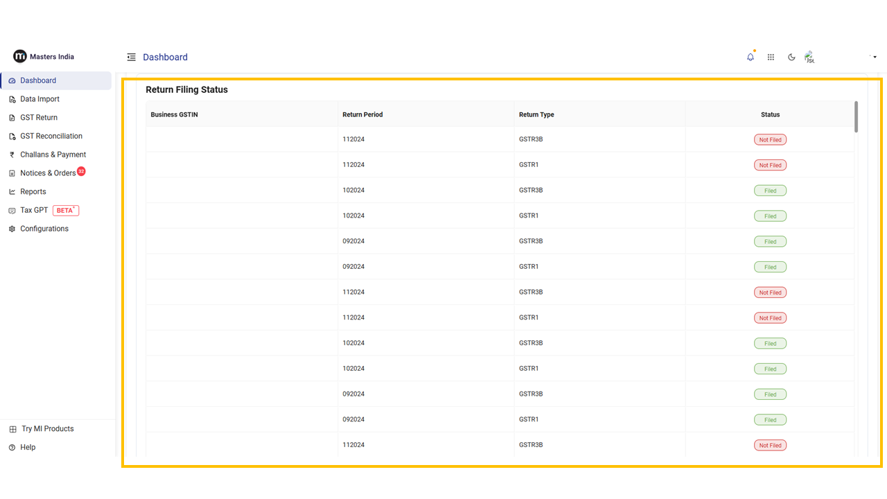
Task: Click the Return Period column header
Action: tap(362, 114)
